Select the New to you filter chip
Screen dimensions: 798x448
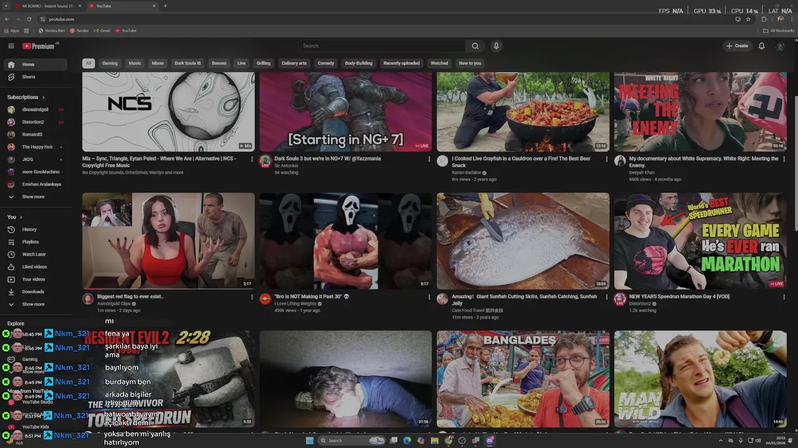[470, 63]
